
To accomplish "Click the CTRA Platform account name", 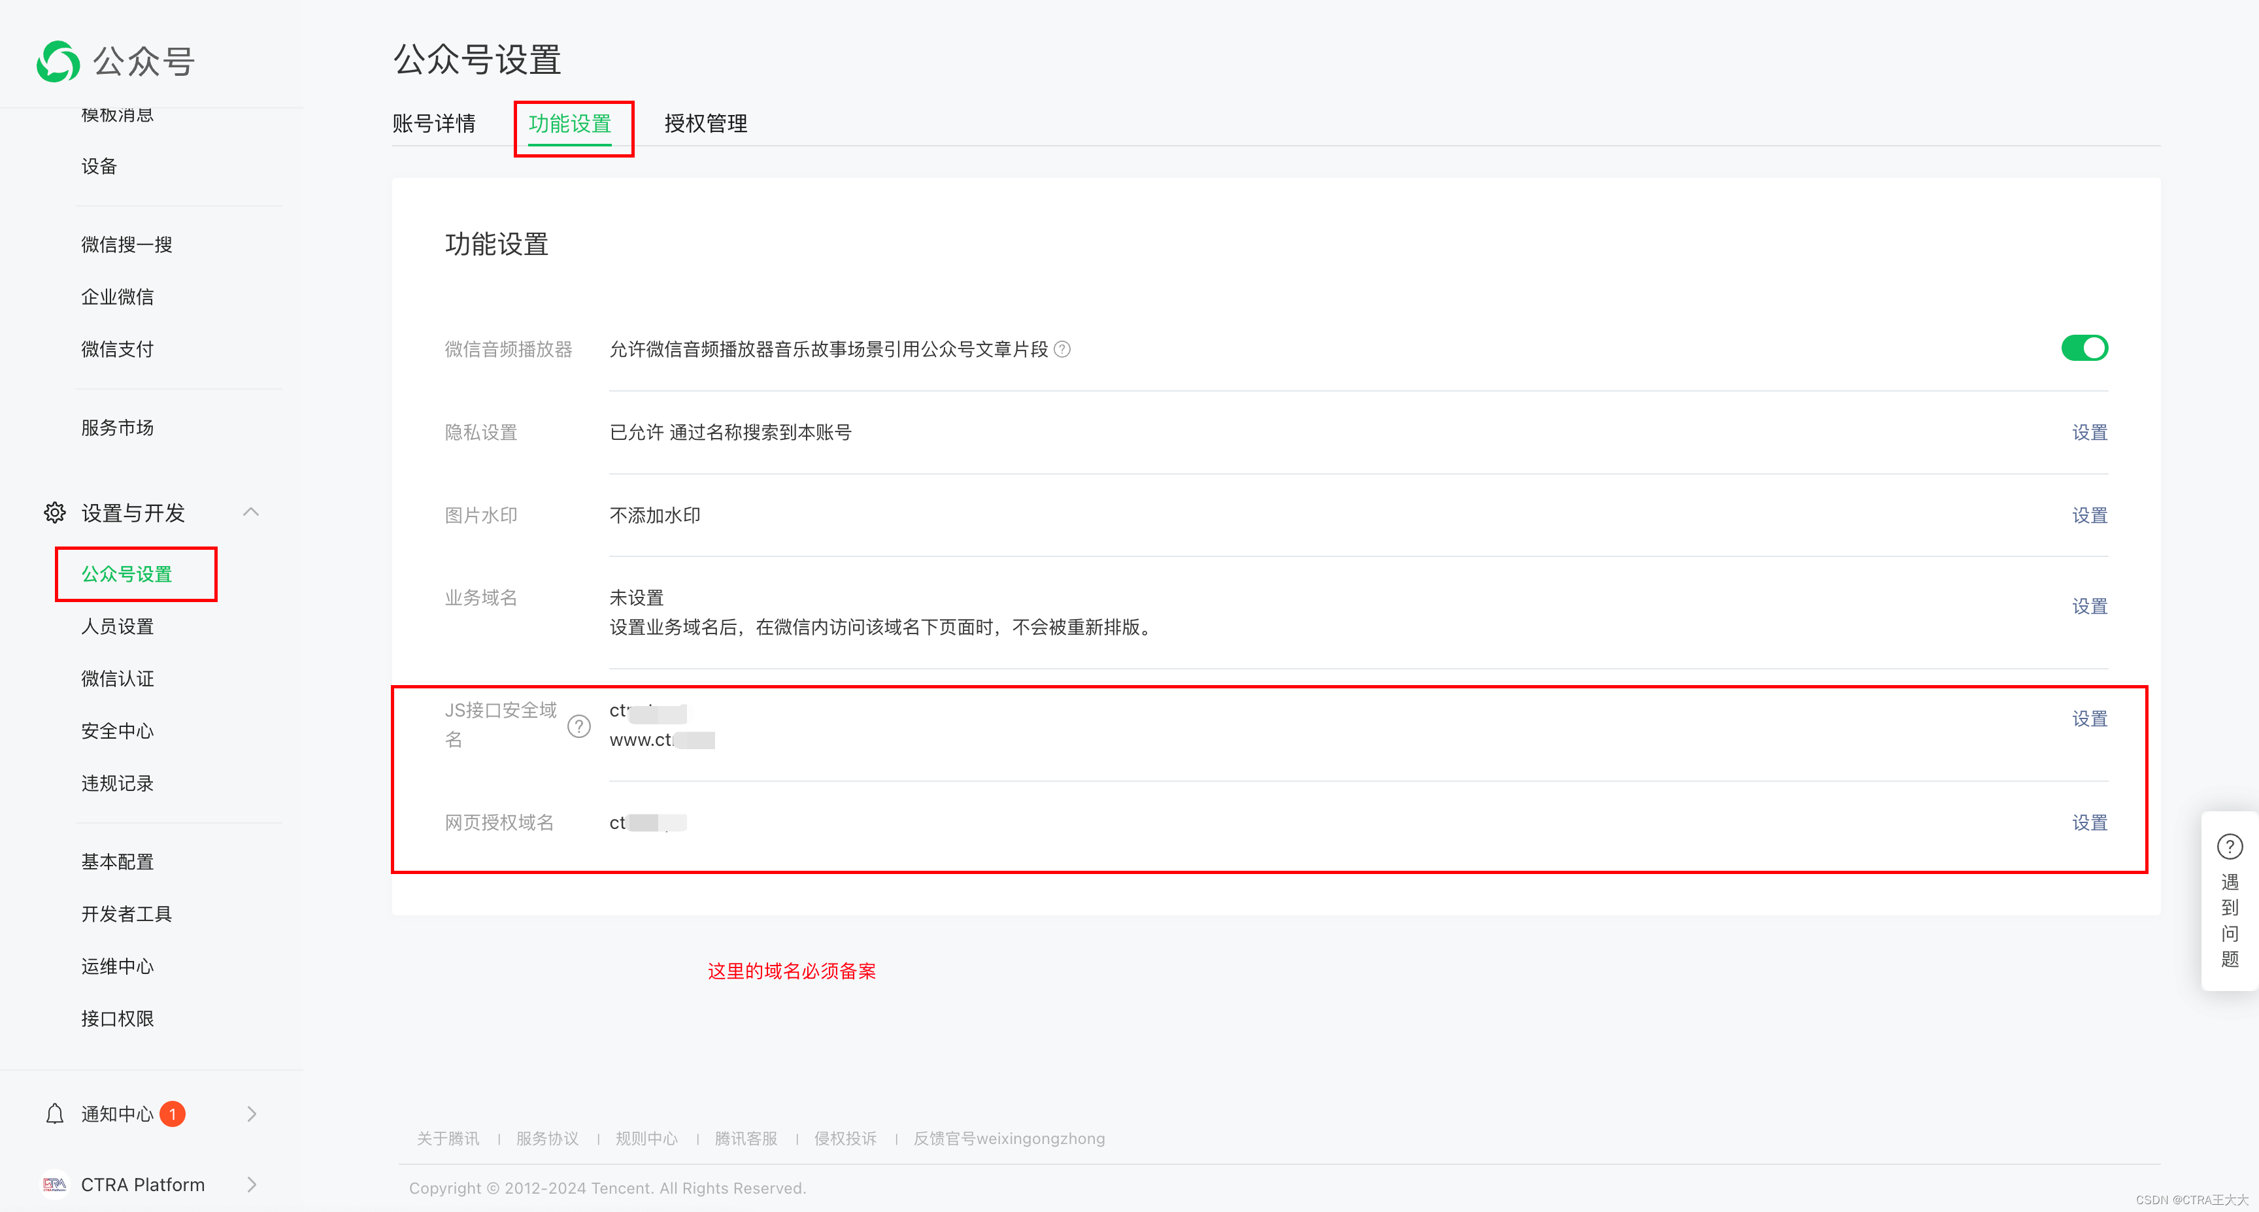I will point(143,1185).
